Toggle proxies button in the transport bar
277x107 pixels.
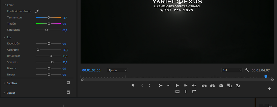pyautogui.click(x=238, y=86)
